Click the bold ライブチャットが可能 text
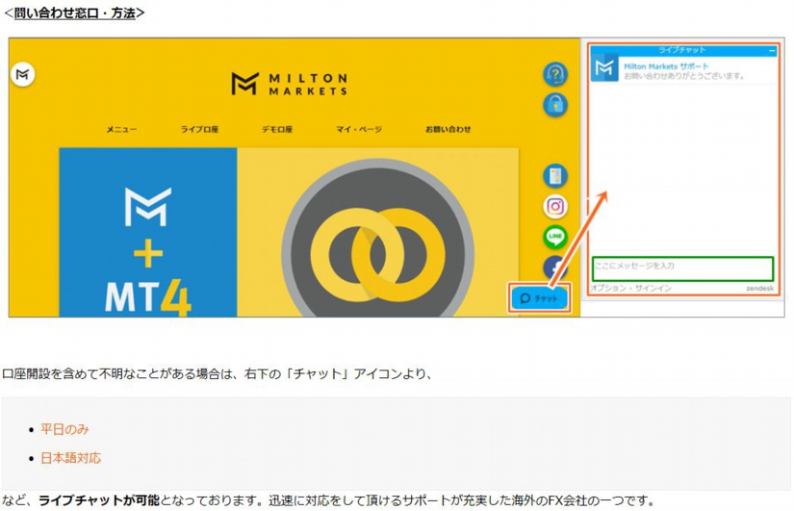The width and height of the screenshot is (794, 511). pyautogui.click(x=99, y=500)
